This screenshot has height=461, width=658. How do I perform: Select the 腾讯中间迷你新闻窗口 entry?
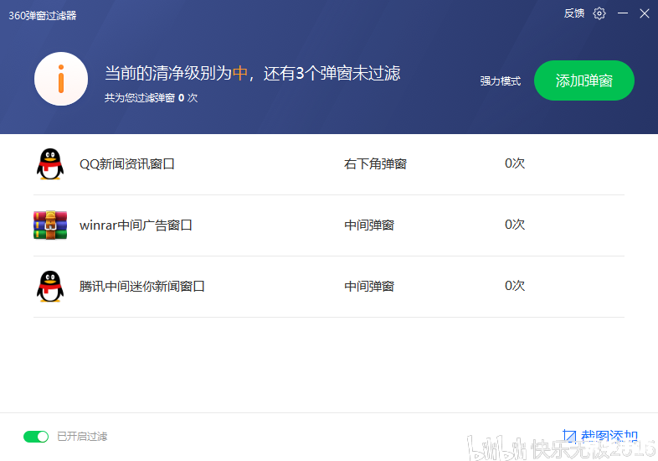coord(329,286)
